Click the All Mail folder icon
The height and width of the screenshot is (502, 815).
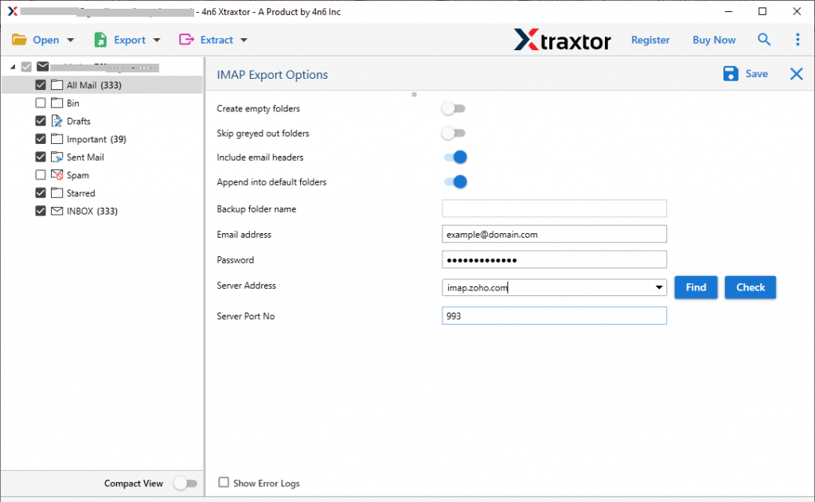tap(57, 84)
